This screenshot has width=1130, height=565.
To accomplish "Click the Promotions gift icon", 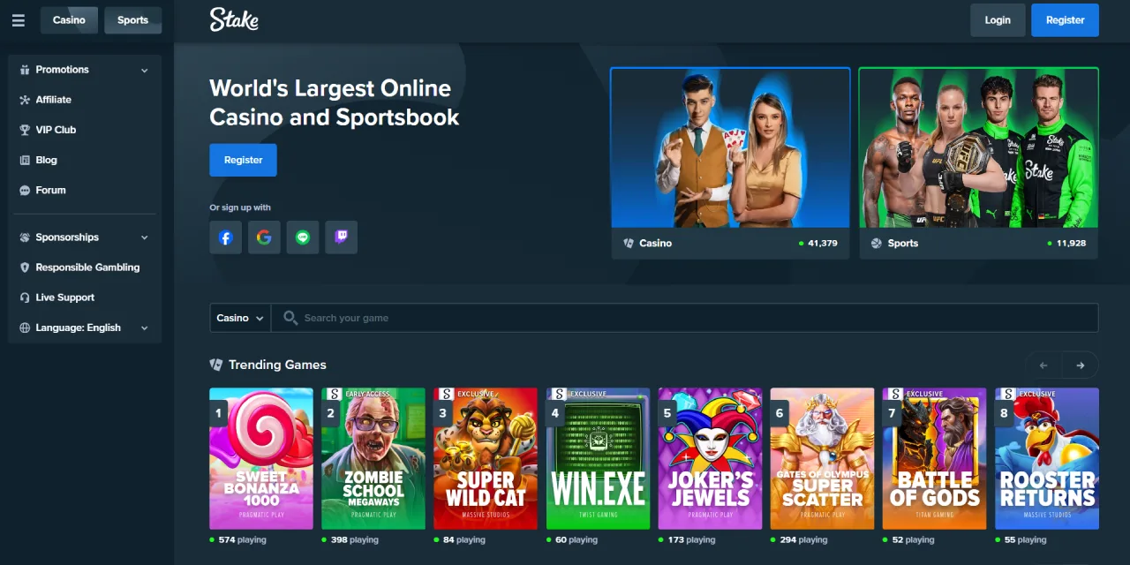I will (x=25, y=70).
